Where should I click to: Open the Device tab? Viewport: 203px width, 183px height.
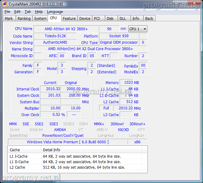coord(85,19)
